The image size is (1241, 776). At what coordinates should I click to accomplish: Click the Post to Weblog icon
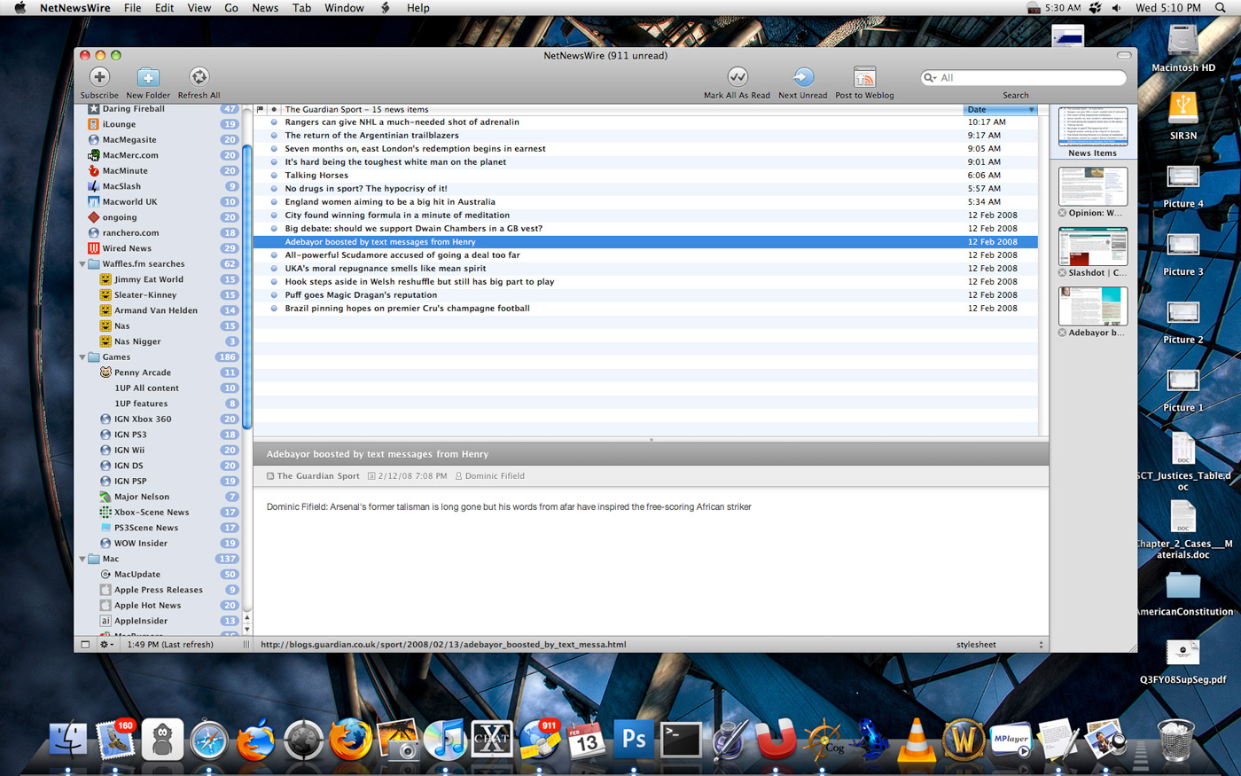(864, 78)
